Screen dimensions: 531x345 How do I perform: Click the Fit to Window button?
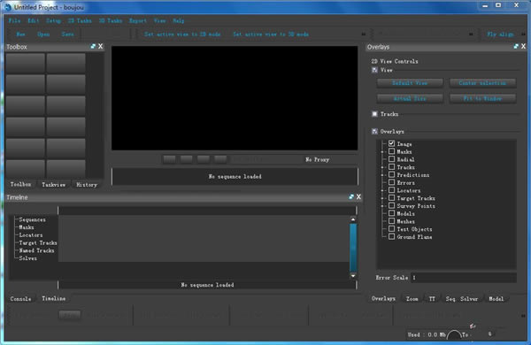482,98
